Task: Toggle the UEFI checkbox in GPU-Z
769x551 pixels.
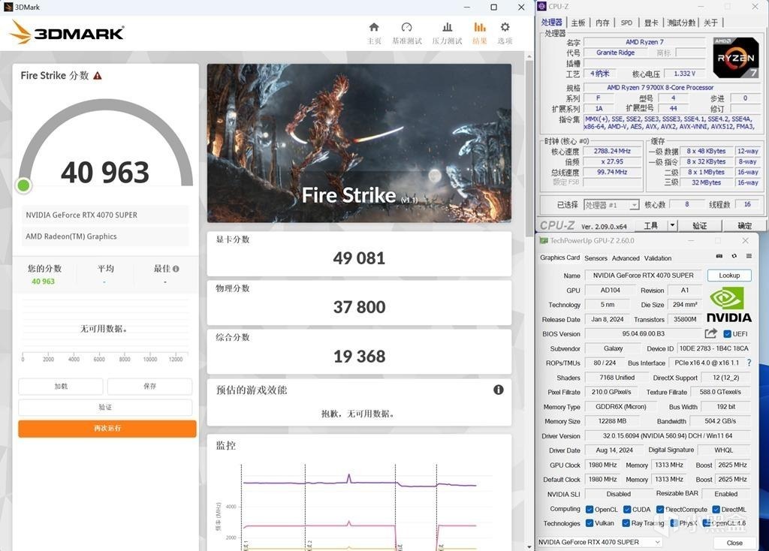Action: (727, 334)
